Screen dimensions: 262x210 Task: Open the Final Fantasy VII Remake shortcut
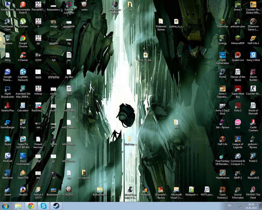pos(222,159)
